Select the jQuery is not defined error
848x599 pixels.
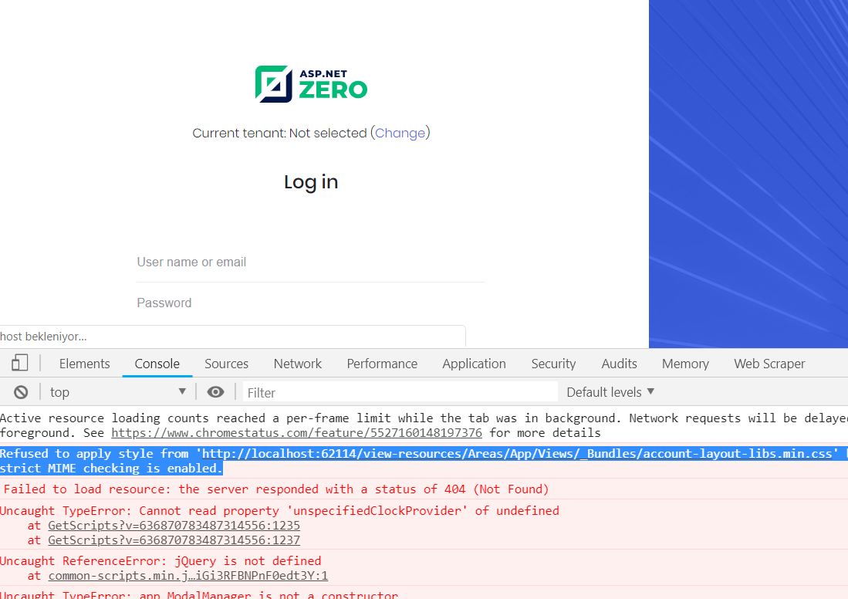(160, 560)
